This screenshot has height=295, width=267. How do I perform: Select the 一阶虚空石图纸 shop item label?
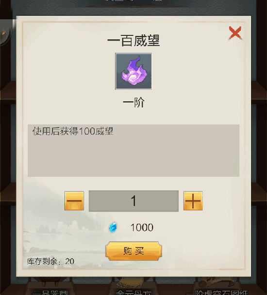pos(217,292)
